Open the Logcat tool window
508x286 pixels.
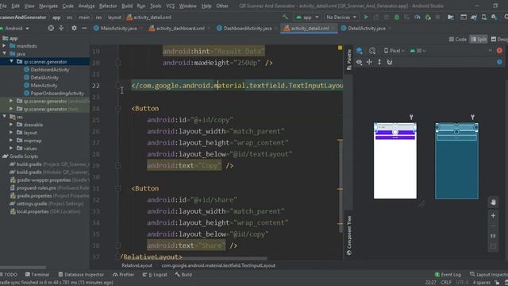pyautogui.click(x=155, y=275)
